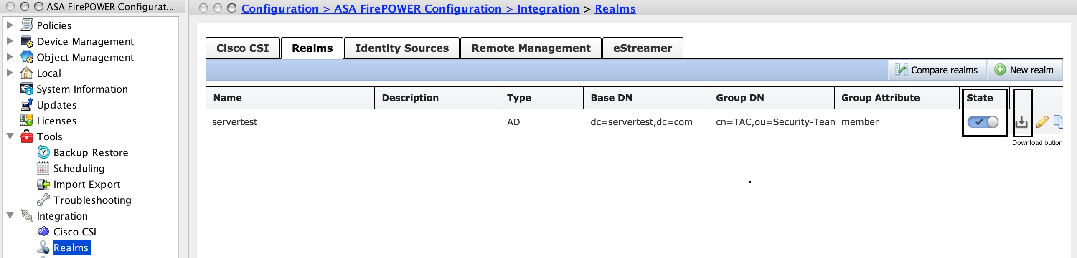Click the Troubleshooting wrench icon

[x=43, y=200]
